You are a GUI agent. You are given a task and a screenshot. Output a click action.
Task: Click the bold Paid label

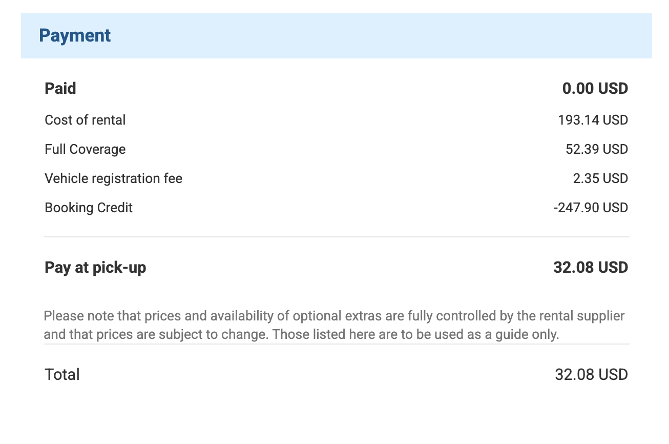(x=60, y=89)
